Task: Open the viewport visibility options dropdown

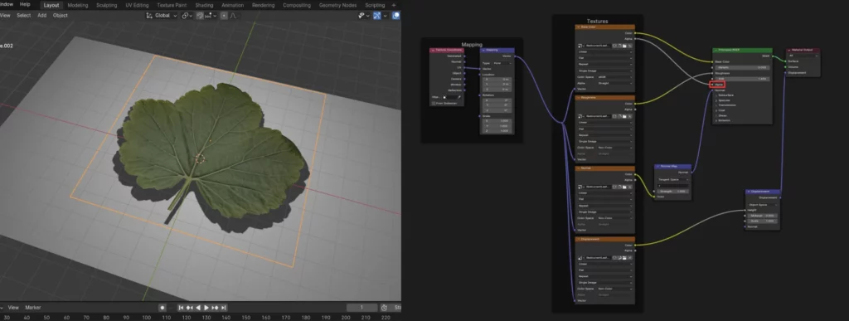Action: (364, 16)
